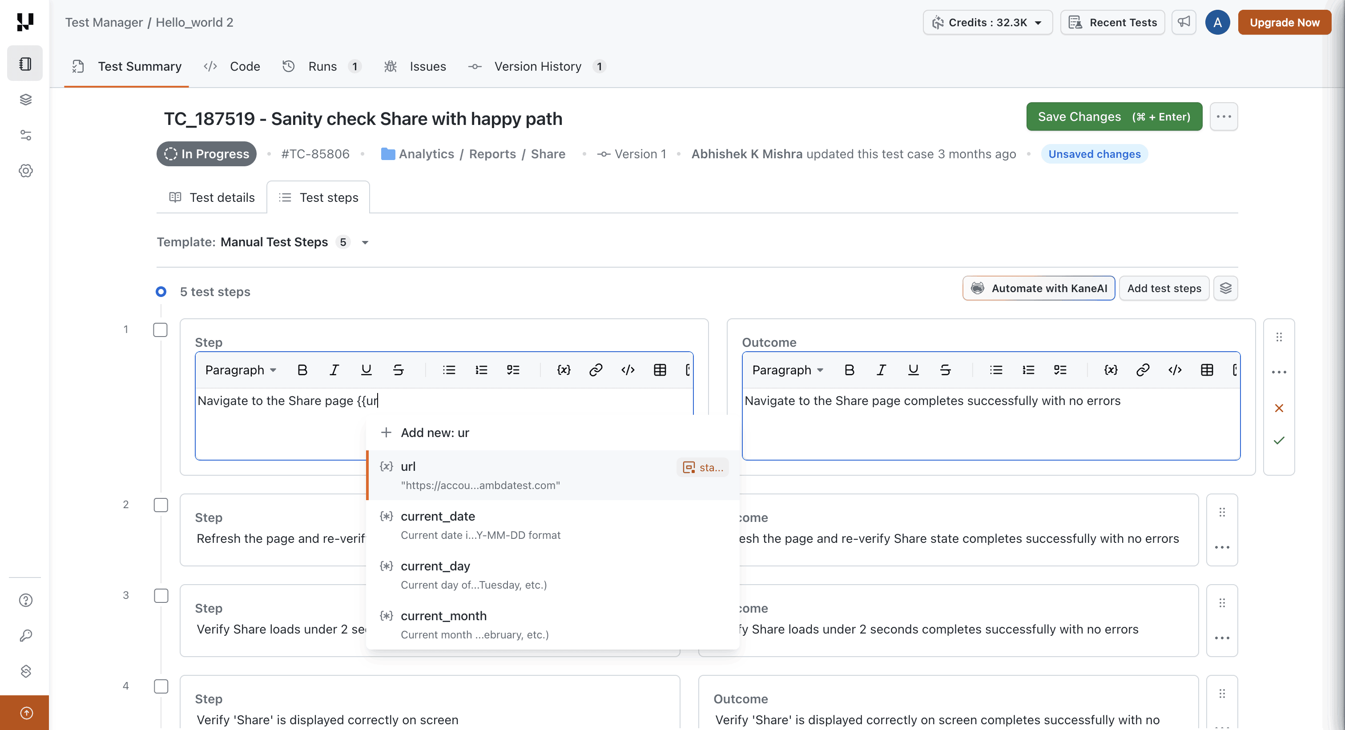Switch to the Test details tab
The width and height of the screenshot is (1345, 730).
click(212, 197)
